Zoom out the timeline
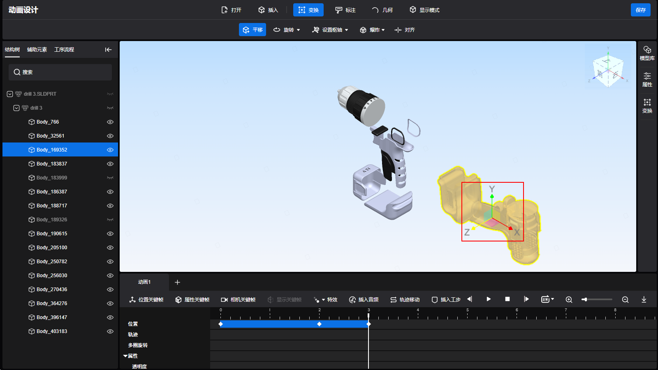This screenshot has height=370, width=658. [625, 299]
